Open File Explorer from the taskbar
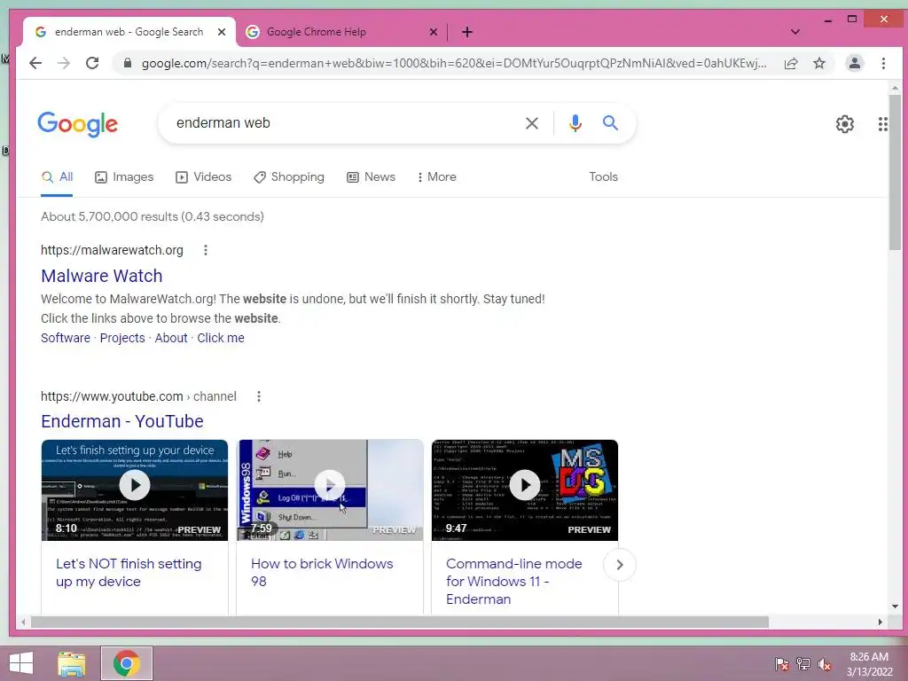This screenshot has height=681, width=908. [72, 663]
